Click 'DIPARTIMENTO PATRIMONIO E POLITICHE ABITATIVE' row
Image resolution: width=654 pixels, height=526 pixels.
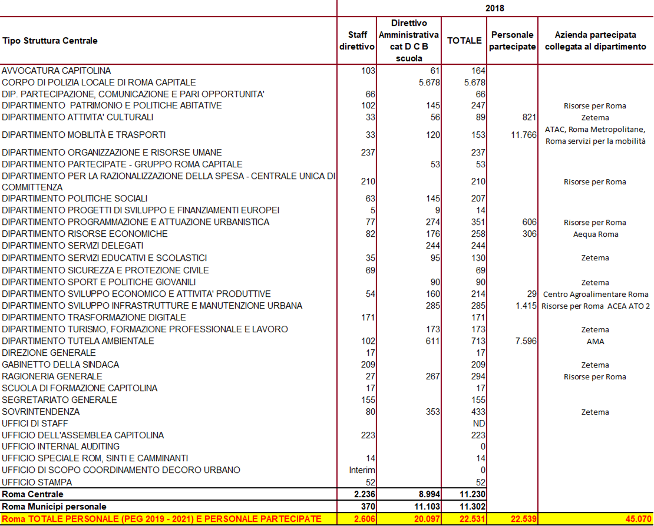click(112, 105)
